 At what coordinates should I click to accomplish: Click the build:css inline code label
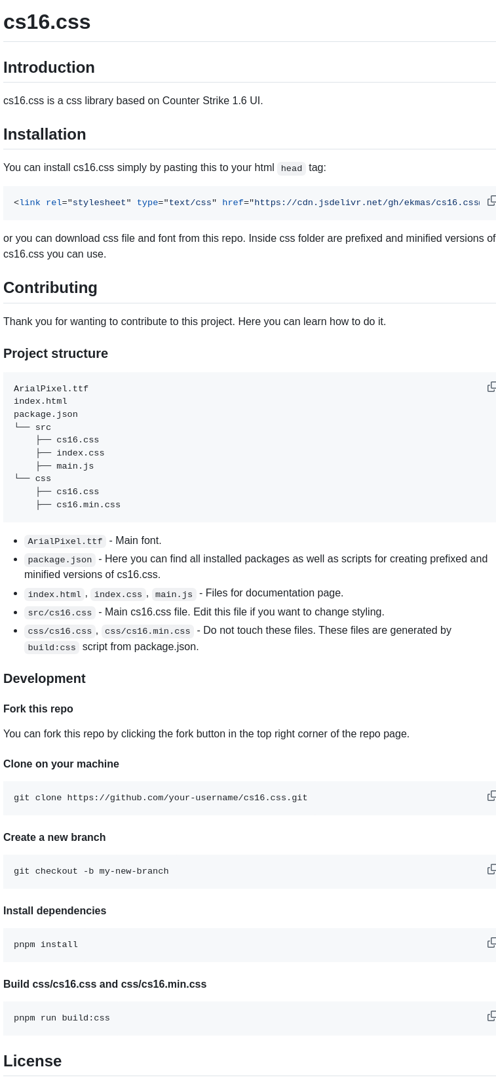[x=51, y=648]
